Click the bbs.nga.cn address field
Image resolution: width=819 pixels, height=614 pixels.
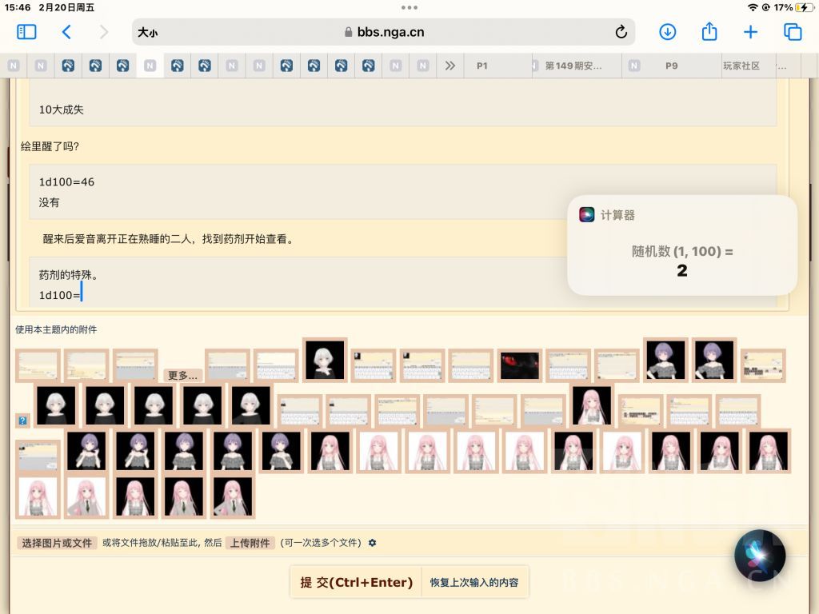click(x=384, y=32)
